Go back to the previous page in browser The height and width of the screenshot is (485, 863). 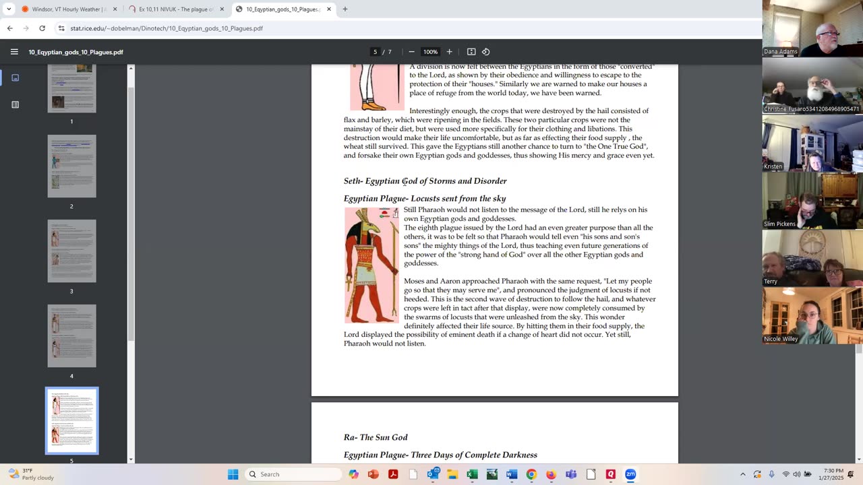coord(9,28)
